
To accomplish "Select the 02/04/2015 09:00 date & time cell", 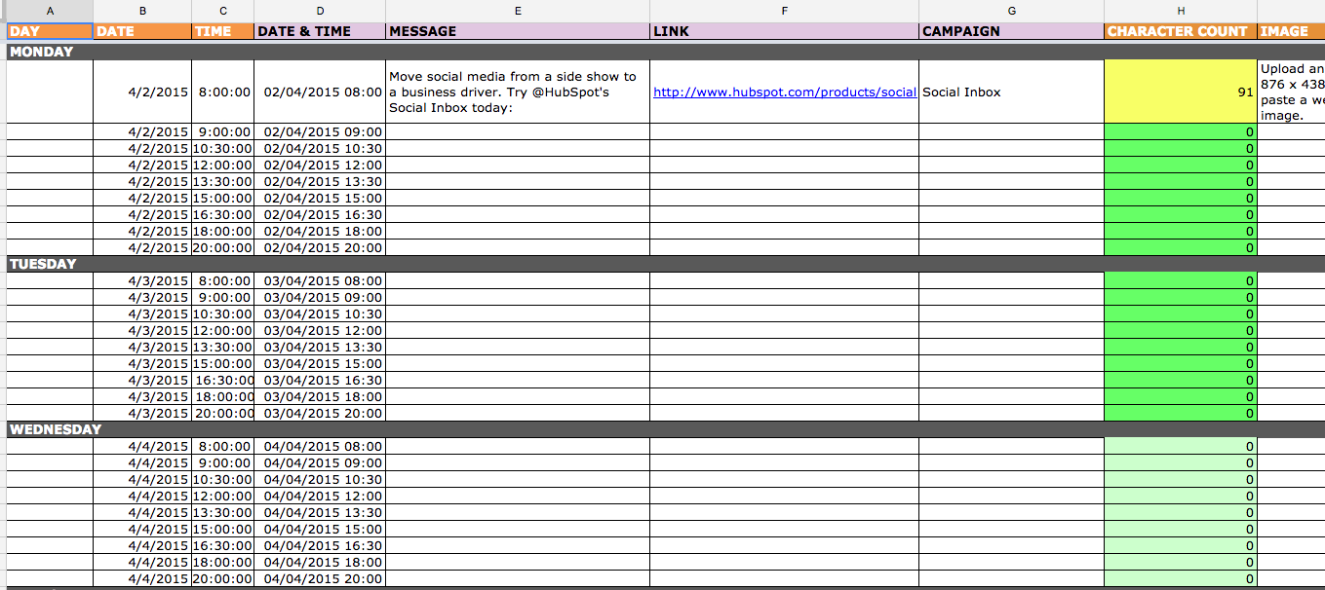I will (320, 132).
